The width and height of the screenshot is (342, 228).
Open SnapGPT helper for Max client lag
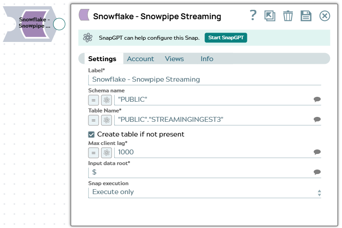(x=106, y=153)
